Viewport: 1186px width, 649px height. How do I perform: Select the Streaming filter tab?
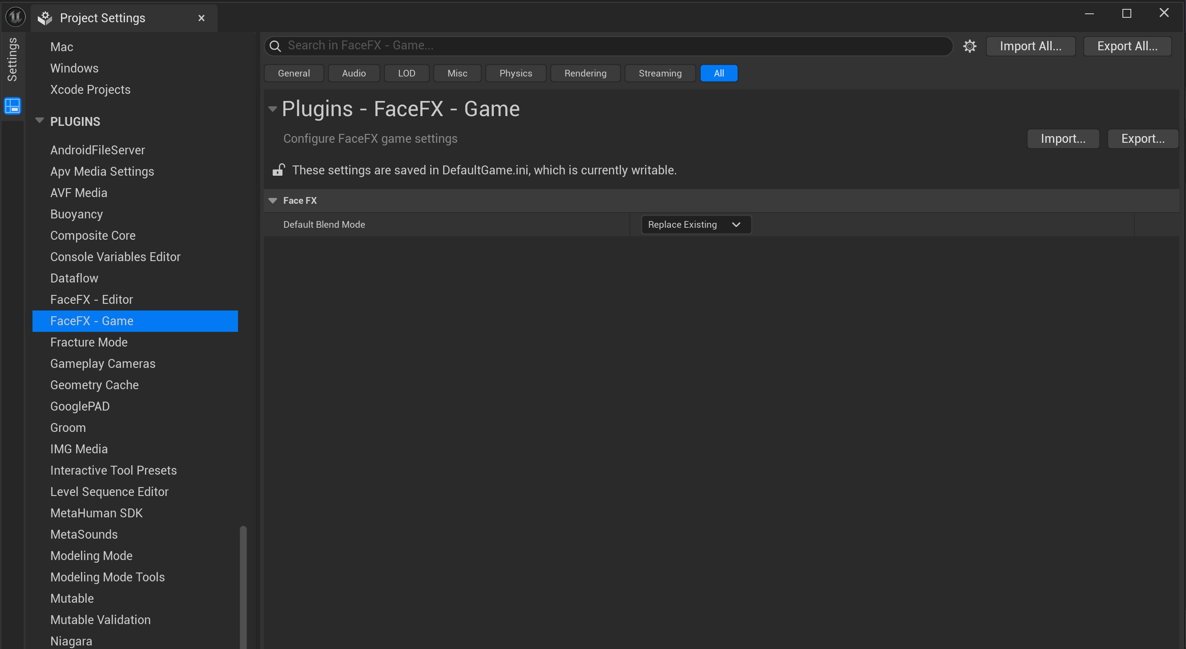[x=660, y=73]
